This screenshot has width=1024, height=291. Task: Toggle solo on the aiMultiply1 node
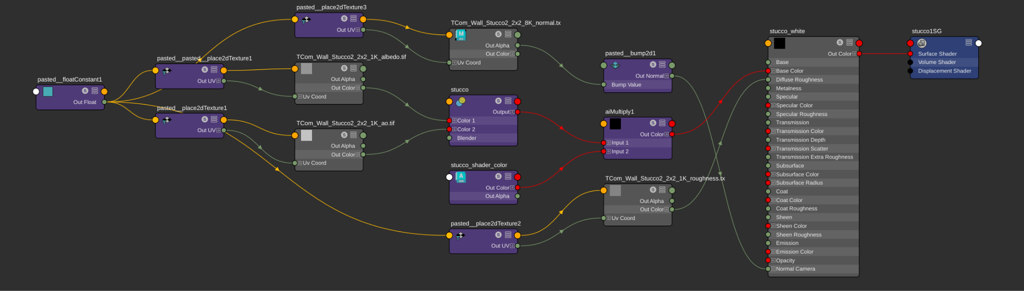point(653,123)
